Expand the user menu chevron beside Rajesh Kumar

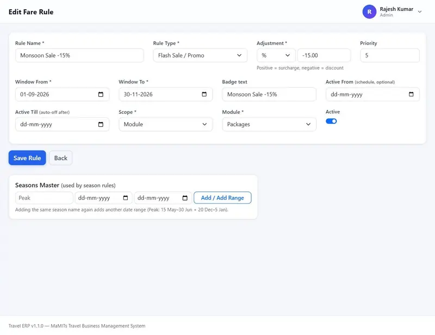point(420,11)
